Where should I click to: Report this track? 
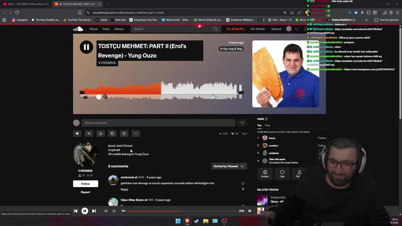tap(85, 192)
